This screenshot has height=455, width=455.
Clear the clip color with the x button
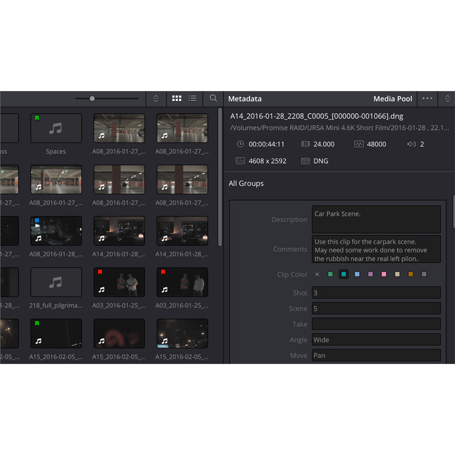(317, 274)
